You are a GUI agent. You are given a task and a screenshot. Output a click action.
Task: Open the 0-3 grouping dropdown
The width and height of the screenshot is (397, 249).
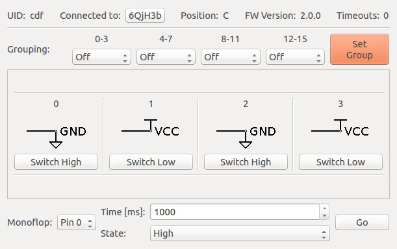click(101, 57)
